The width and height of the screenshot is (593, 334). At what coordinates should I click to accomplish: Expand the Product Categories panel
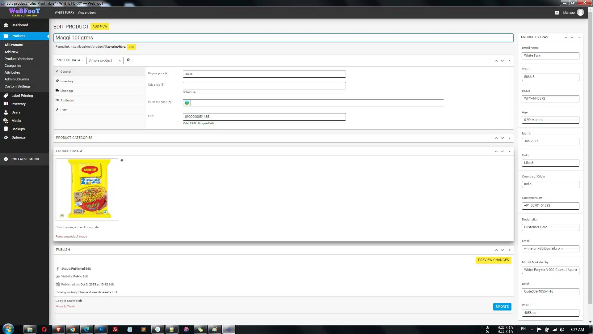click(x=510, y=138)
